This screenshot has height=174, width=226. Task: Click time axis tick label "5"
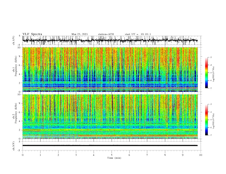click(112, 155)
